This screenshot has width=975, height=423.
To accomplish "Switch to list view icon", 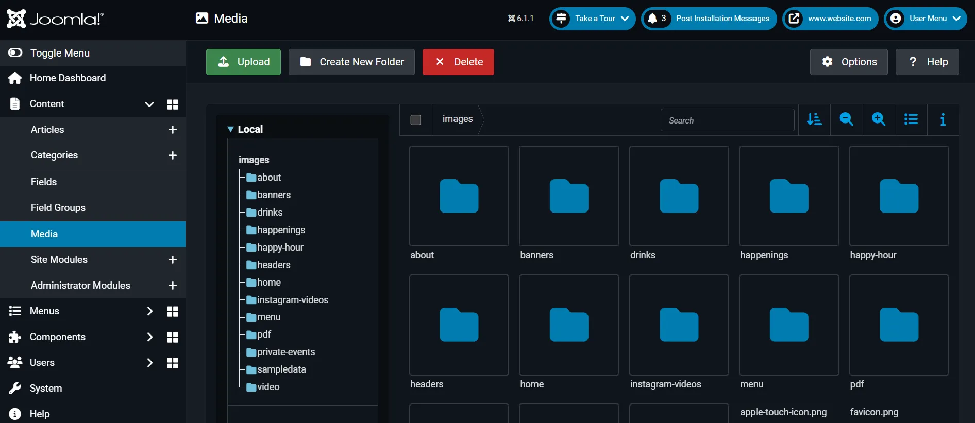I will click(x=911, y=119).
